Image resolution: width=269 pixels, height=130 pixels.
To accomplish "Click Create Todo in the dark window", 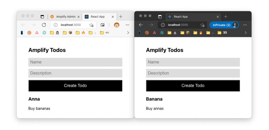I will coord(193,86).
